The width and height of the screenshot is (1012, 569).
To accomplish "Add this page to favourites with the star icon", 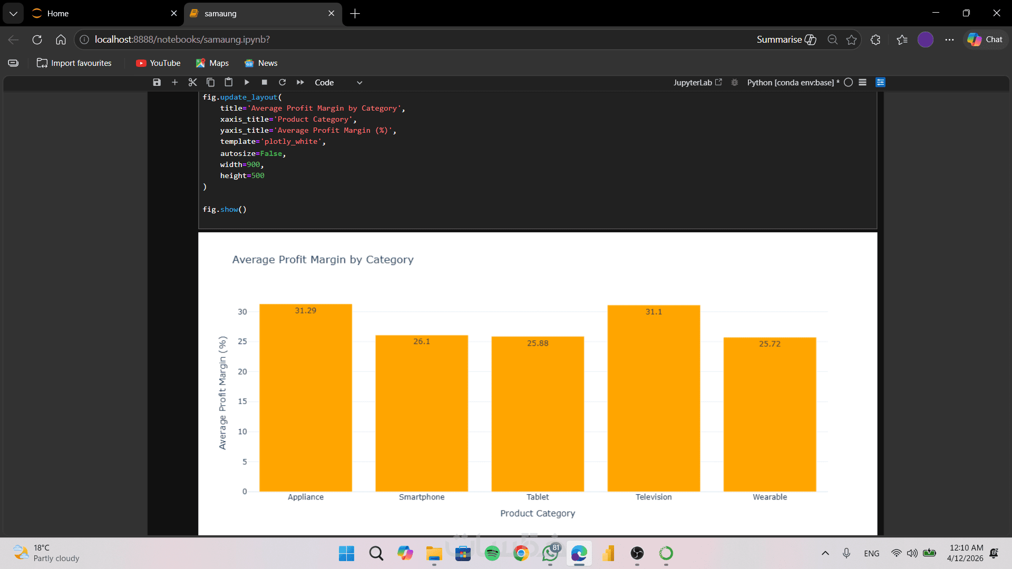I will click(851, 40).
